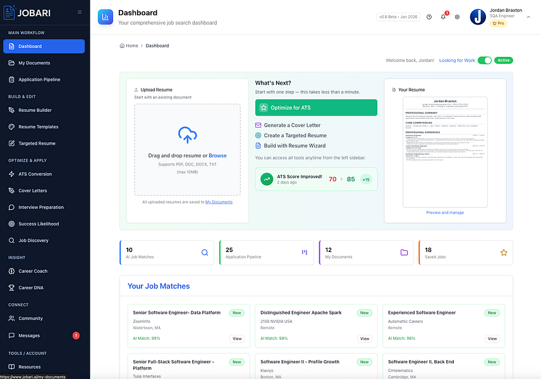This screenshot has width=541, height=379.
Task: Click the ATS Score Improved card
Action: (316, 179)
